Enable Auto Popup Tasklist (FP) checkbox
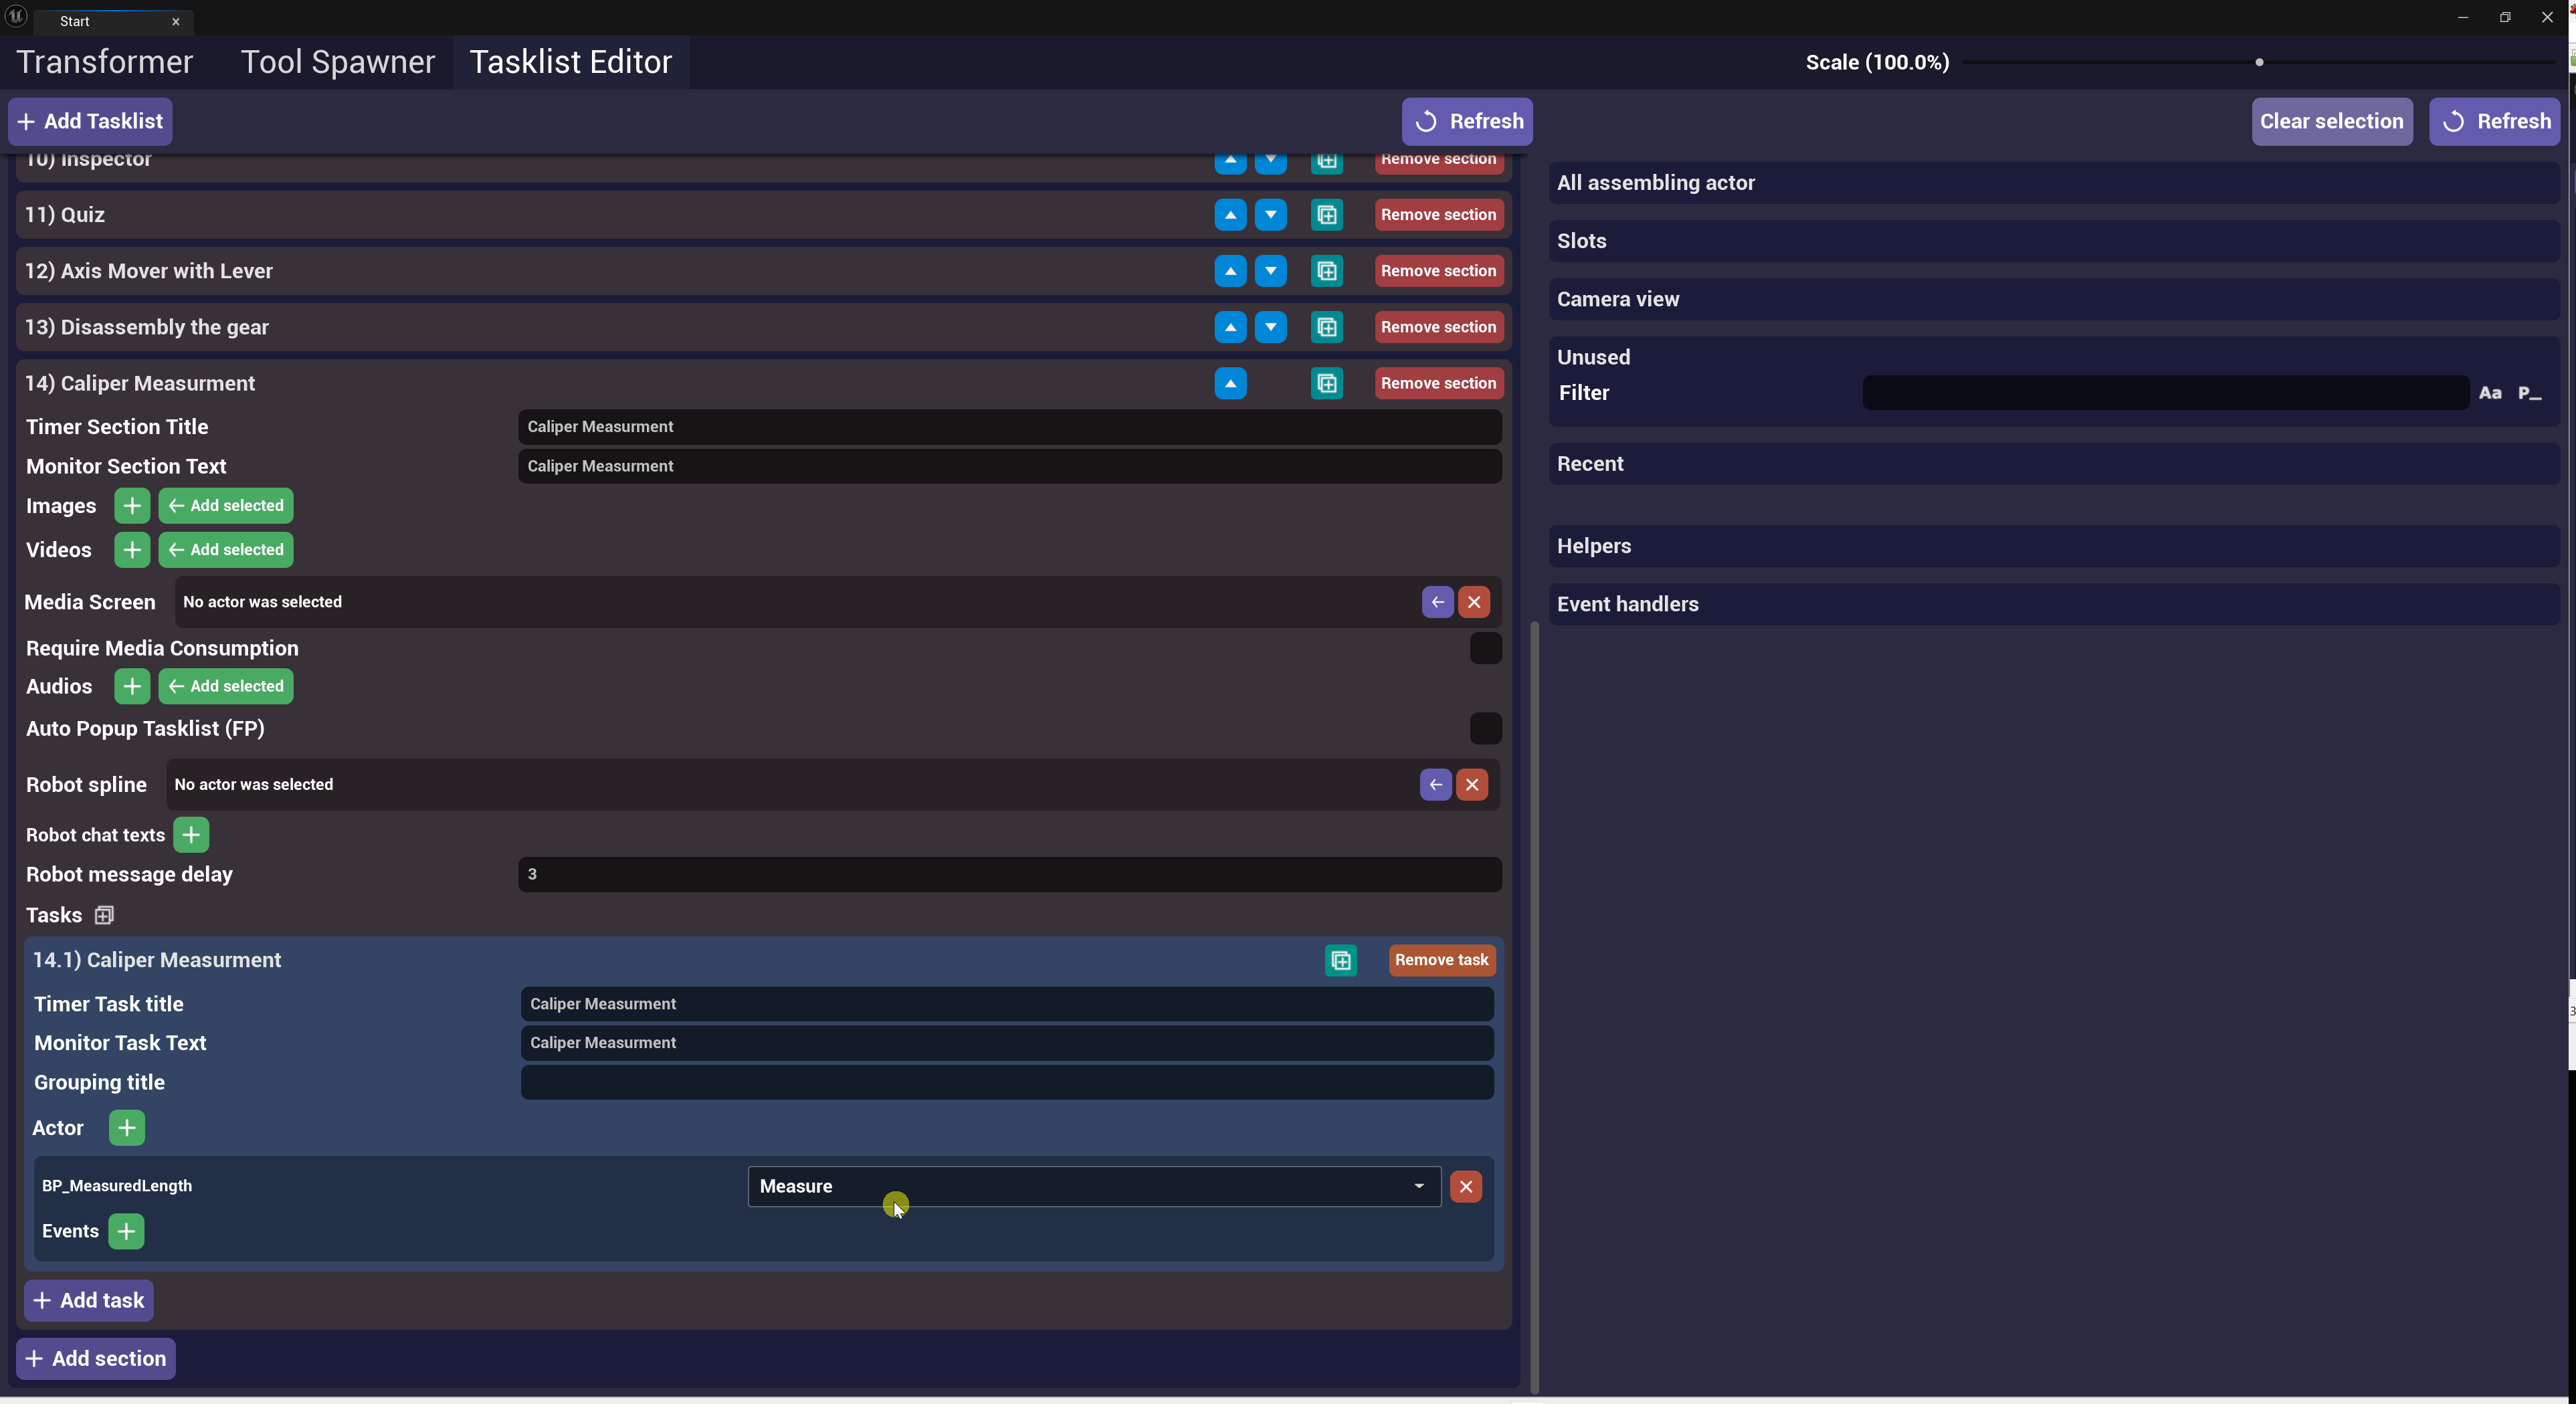The height and width of the screenshot is (1404, 2576). pyautogui.click(x=1485, y=729)
